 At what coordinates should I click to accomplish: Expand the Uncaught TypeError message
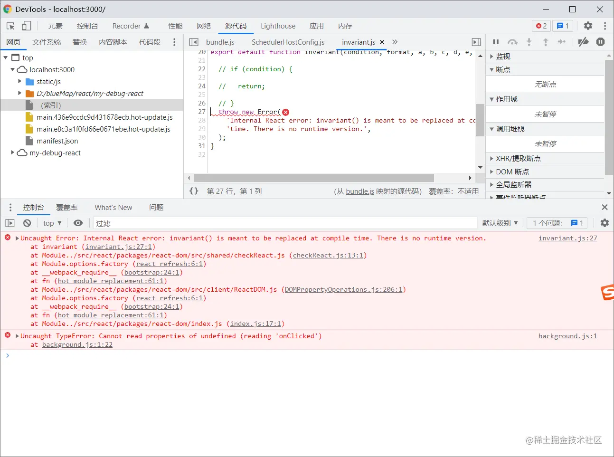17,336
